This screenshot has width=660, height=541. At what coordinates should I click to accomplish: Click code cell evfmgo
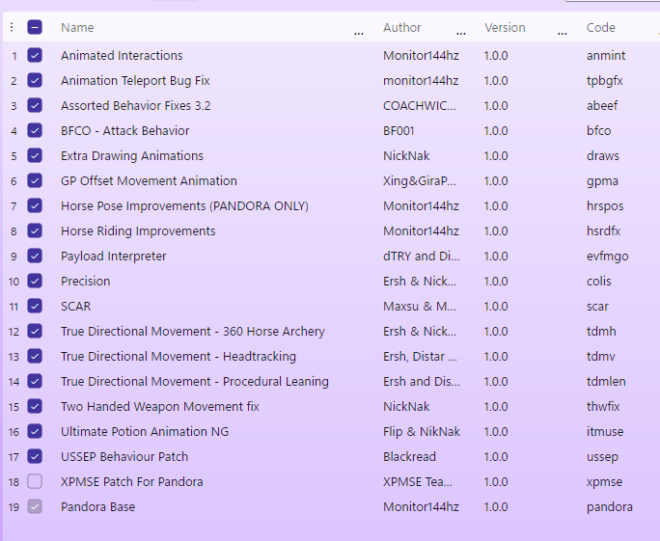point(607,257)
